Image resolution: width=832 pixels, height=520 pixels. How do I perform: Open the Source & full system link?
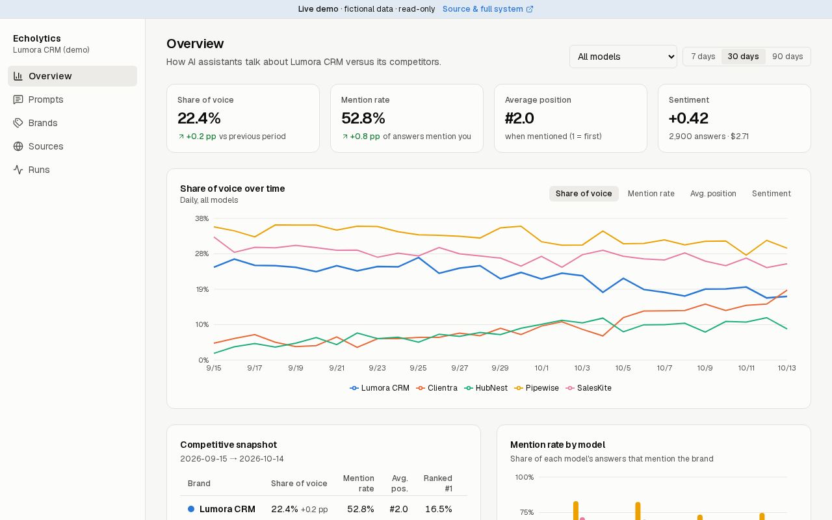[x=488, y=9]
